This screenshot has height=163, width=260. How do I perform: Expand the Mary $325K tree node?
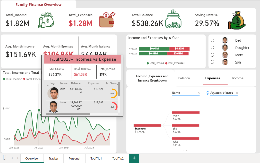186,112
